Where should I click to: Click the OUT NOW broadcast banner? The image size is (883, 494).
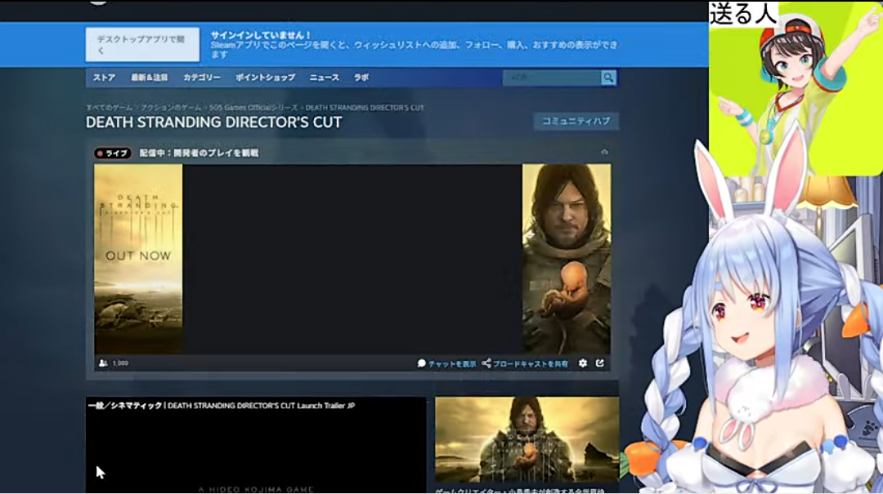138,259
